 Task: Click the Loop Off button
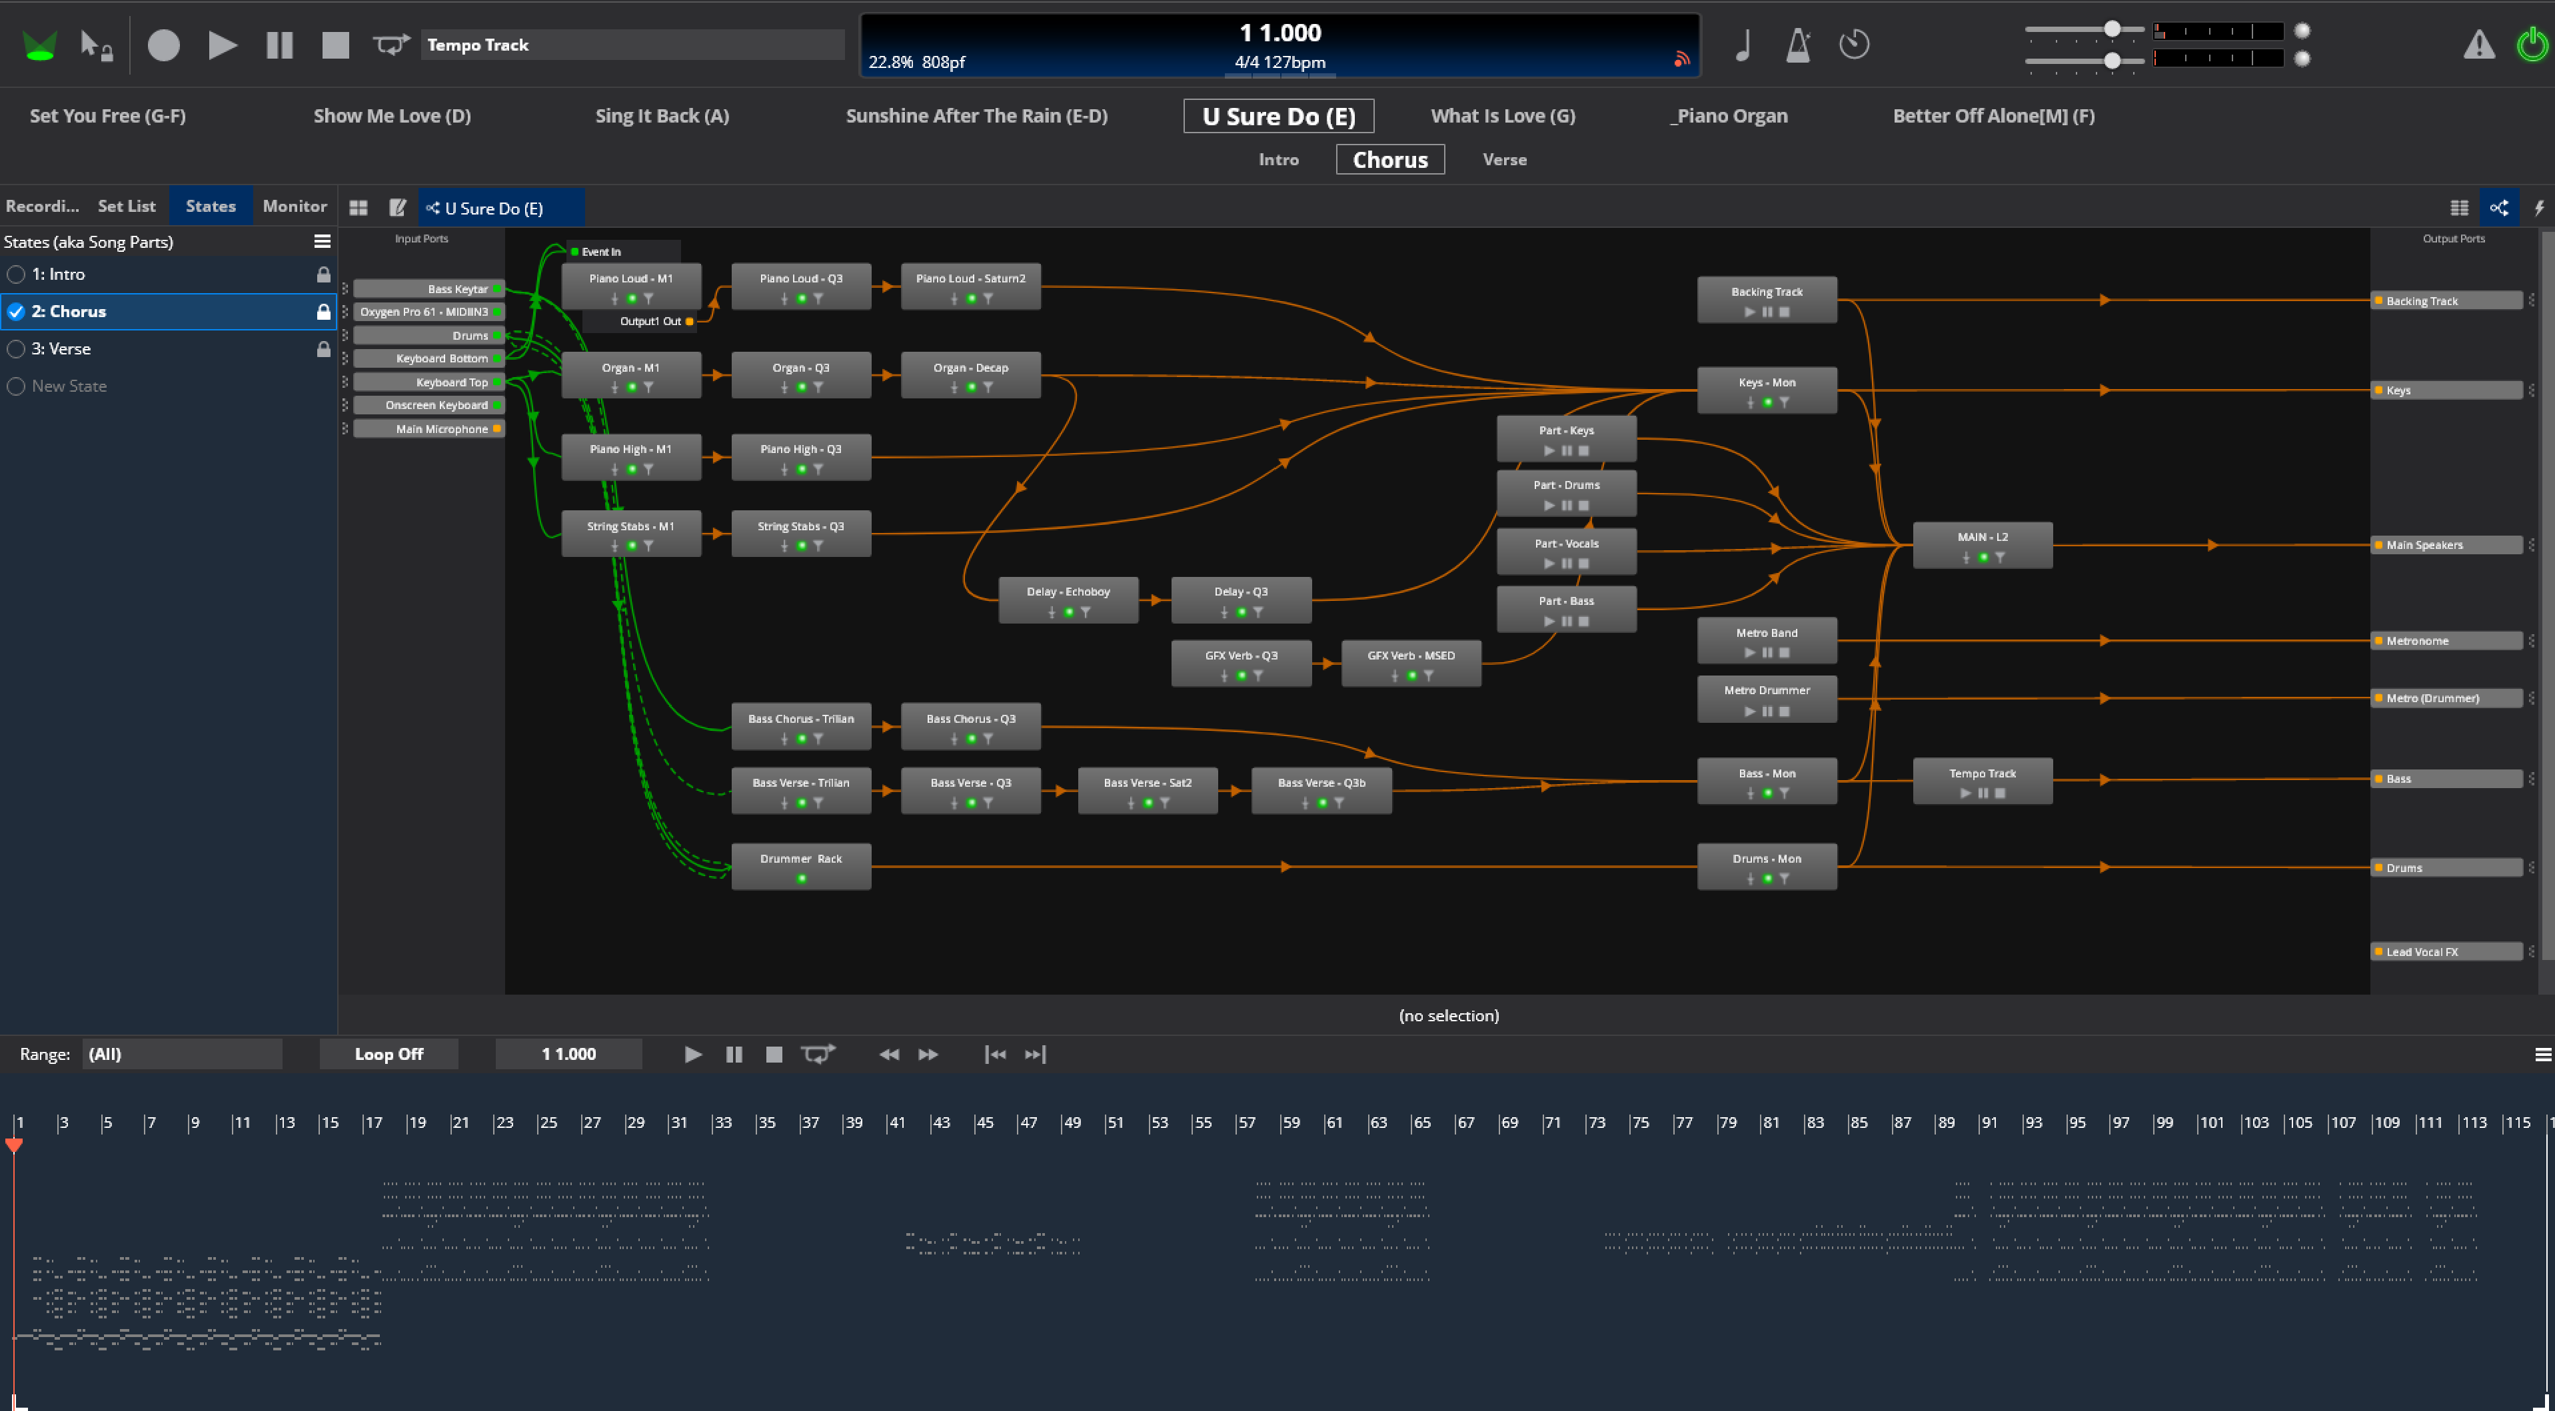(389, 1054)
